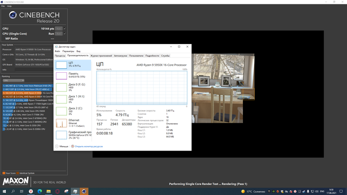Switch to Журнал приложений tab
Image resolution: width=347 pixels, height=195 pixels.
101,56
